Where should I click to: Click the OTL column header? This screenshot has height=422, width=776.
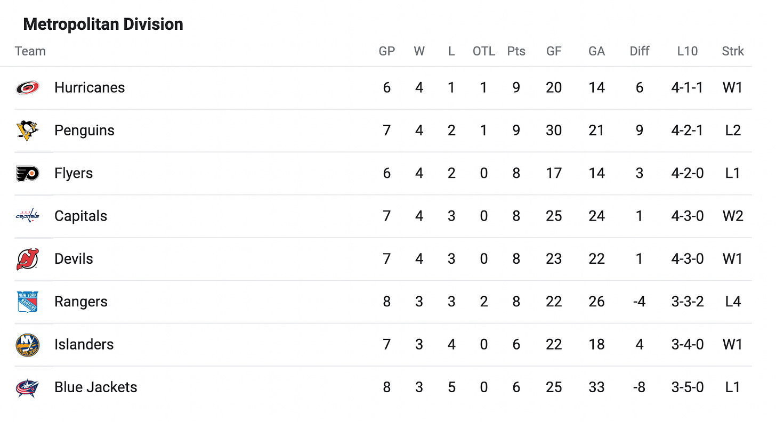point(484,51)
